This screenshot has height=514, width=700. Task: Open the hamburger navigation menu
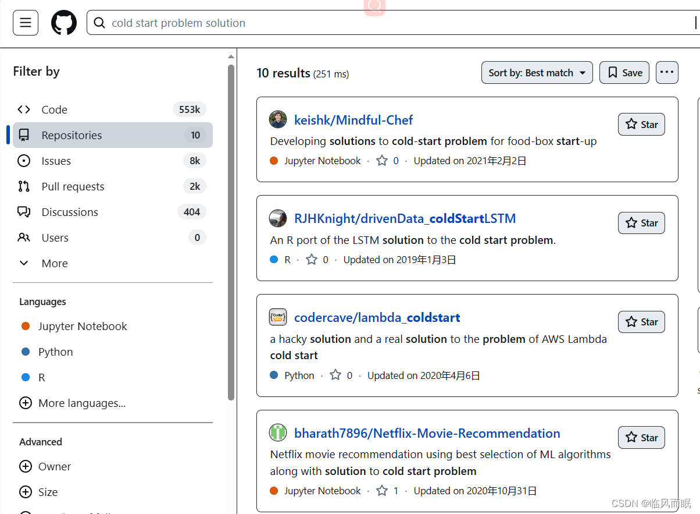coord(26,23)
